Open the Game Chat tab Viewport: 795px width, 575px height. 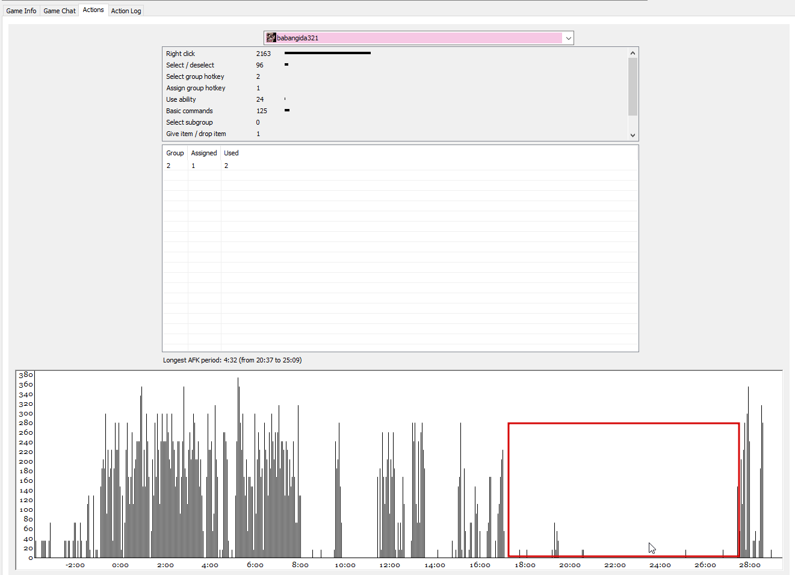coord(60,11)
